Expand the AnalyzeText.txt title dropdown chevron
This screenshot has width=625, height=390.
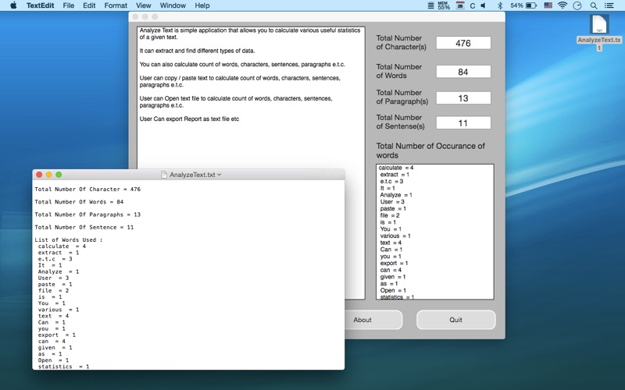coord(220,175)
